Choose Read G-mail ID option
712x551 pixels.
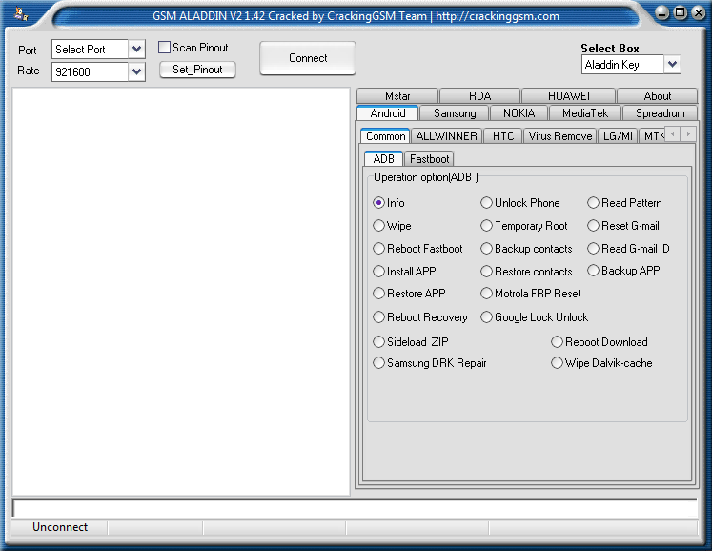(x=628, y=249)
